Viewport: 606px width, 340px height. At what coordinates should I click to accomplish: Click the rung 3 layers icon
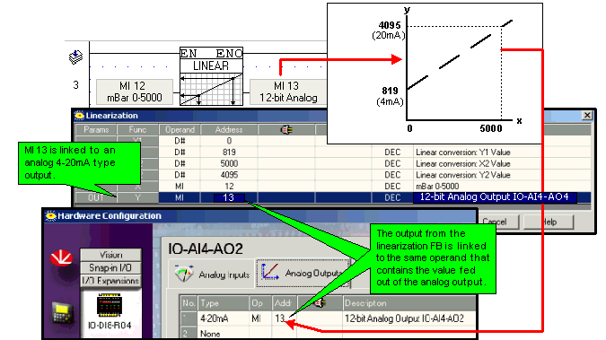point(75,57)
